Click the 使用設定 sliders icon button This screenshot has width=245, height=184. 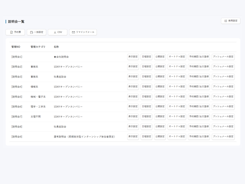[230, 21]
